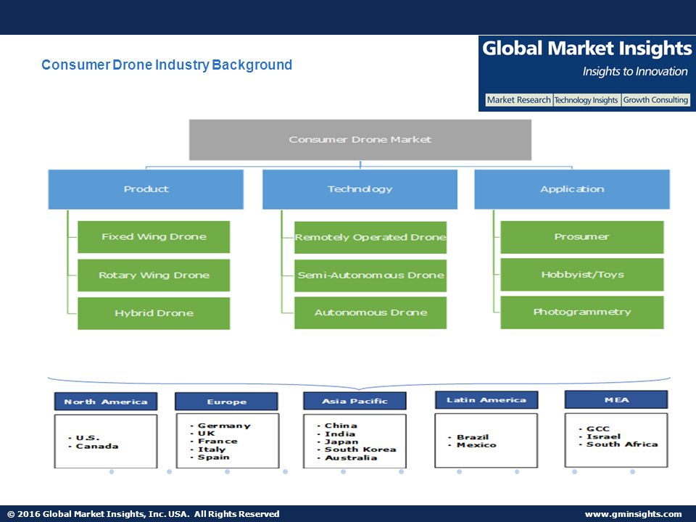Click the Insights to Innovation tagline
696x522 pixels.
635,72
